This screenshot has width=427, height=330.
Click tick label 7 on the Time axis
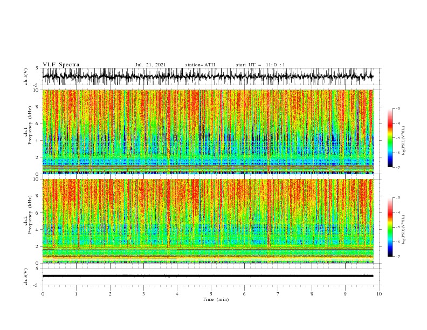coord(278,294)
